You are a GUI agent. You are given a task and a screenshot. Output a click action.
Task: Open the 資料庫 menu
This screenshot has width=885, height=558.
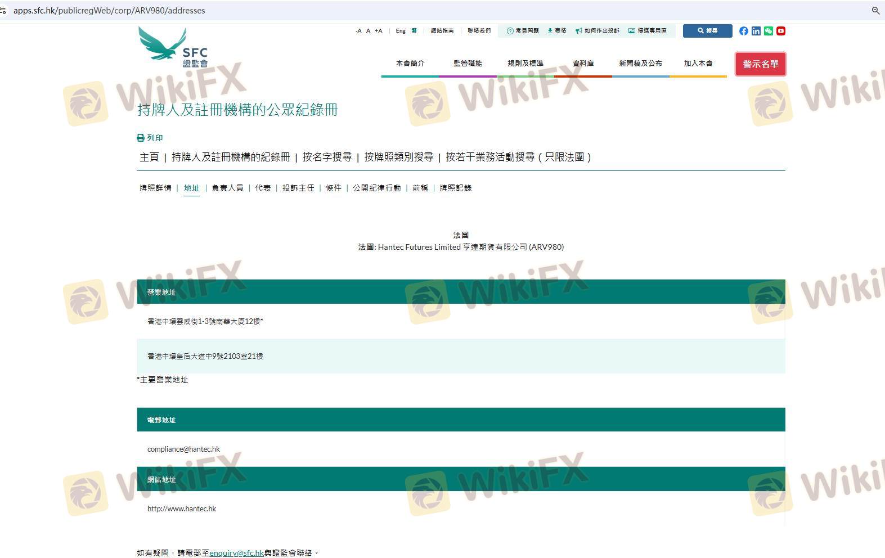(x=583, y=64)
